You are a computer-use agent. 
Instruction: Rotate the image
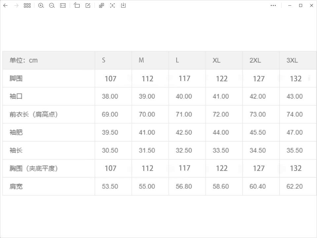point(77,6)
